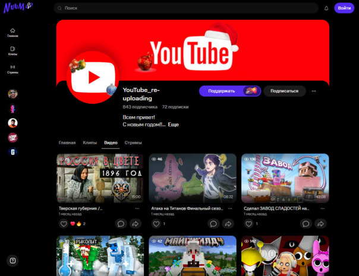The width and height of the screenshot is (359, 276).
Task: Open the РИКОЛИТ Minecraft thumbnail
Action: pos(100,256)
